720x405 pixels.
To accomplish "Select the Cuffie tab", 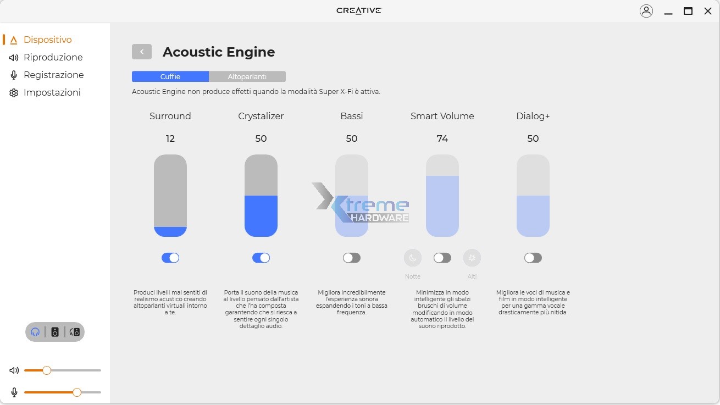I will (x=170, y=76).
